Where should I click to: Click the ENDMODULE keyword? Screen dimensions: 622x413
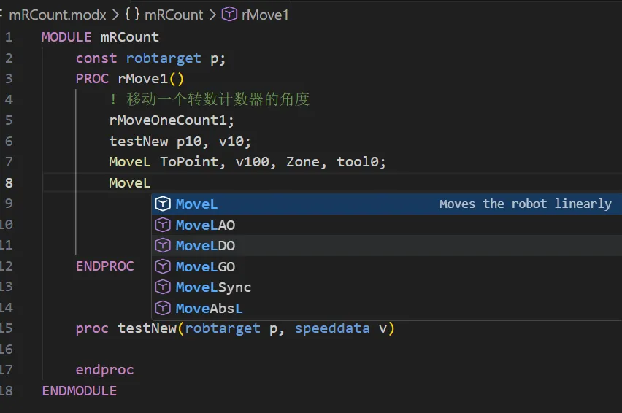(x=80, y=390)
